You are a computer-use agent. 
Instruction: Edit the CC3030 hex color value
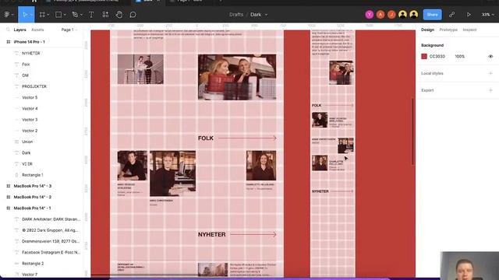(x=437, y=56)
